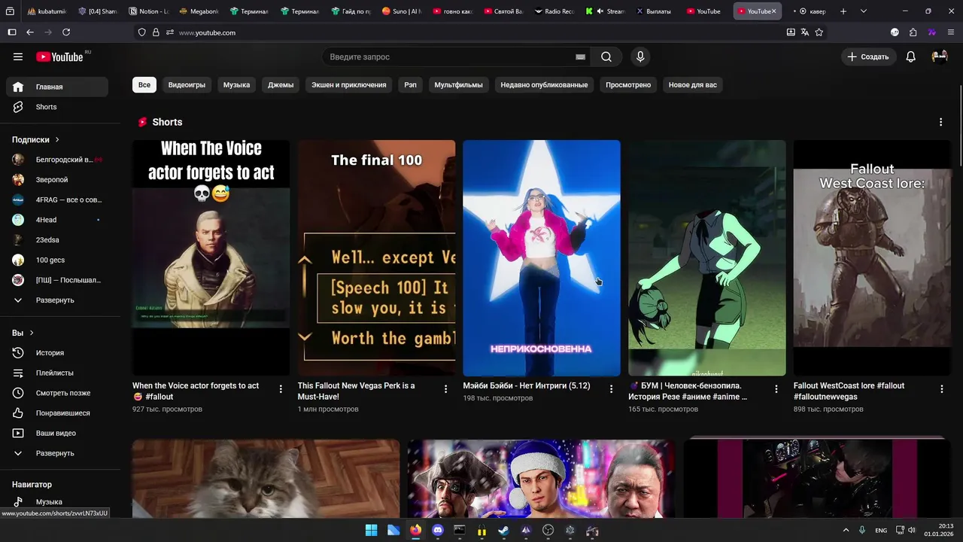Select the Джемы filter chip
This screenshot has height=542, width=963.
[281, 85]
